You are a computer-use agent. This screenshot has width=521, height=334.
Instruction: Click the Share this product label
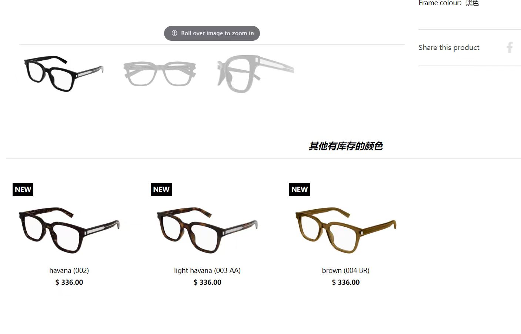point(449,47)
